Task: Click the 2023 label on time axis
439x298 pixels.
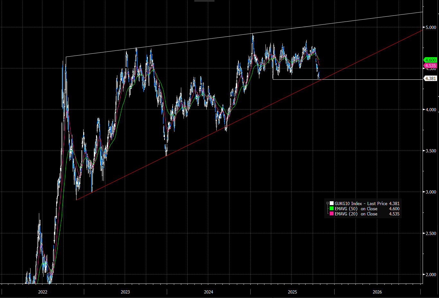Action: [125, 292]
